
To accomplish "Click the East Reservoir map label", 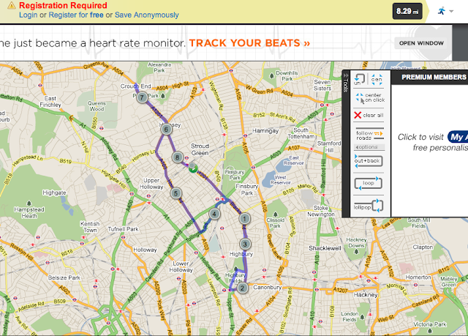I will (294, 160).
